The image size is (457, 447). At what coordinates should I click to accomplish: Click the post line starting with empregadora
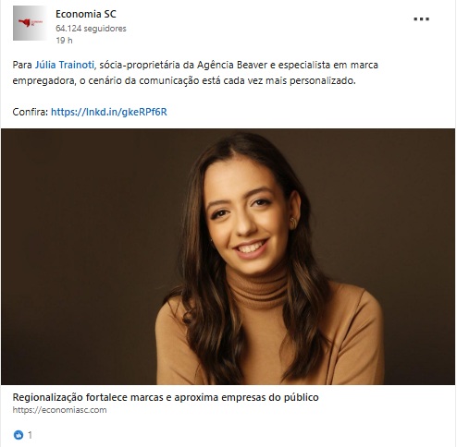pyautogui.click(x=184, y=81)
